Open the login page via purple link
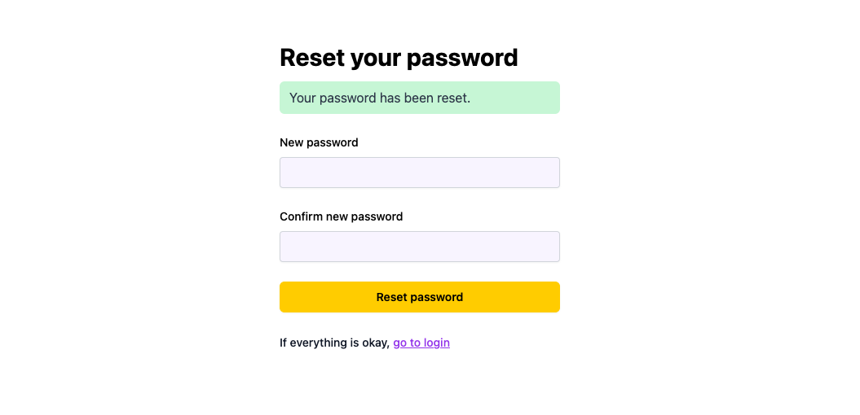 (421, 343)
